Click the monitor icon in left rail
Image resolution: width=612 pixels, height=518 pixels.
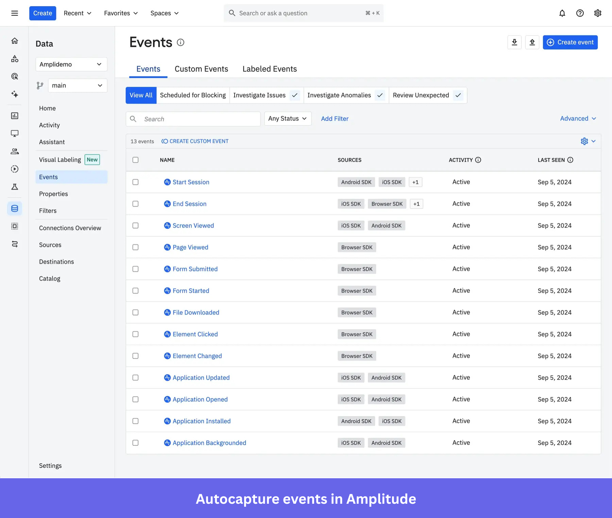[x=15, y=133]
